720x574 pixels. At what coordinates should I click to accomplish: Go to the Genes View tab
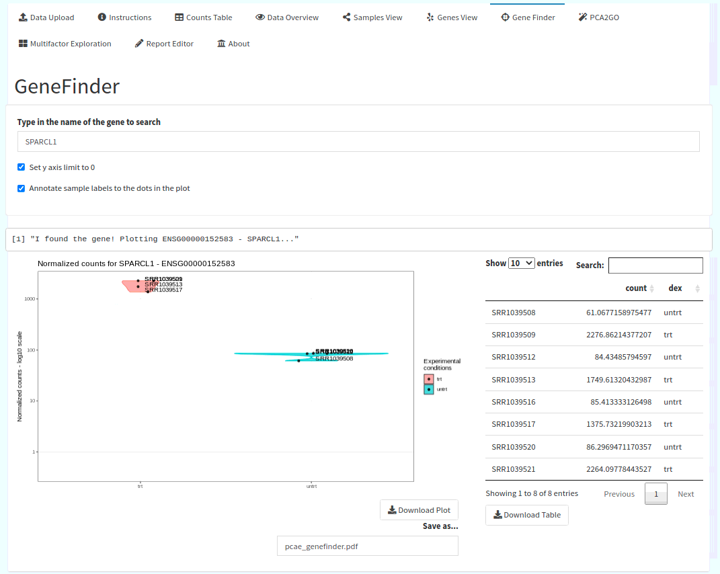coord(452,17)
